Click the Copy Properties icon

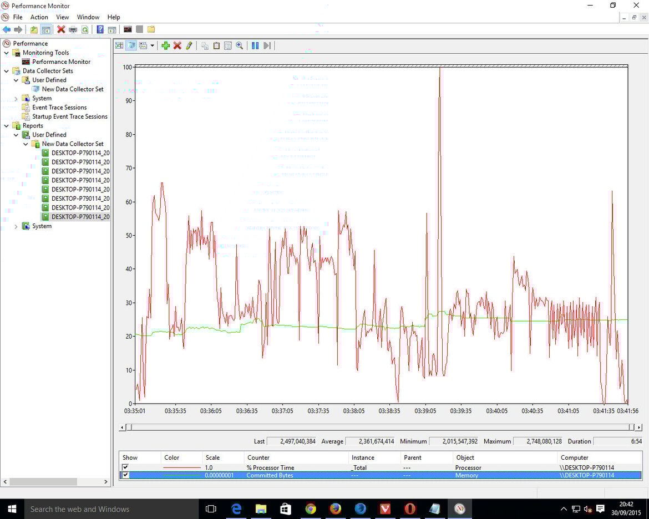[x=205, y=45]
